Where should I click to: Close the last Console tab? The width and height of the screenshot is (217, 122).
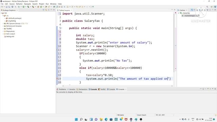pos(126,89)
